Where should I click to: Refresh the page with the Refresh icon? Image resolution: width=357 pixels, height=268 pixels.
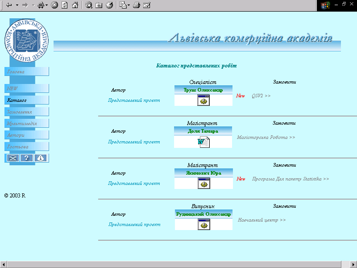coord(65,5)
